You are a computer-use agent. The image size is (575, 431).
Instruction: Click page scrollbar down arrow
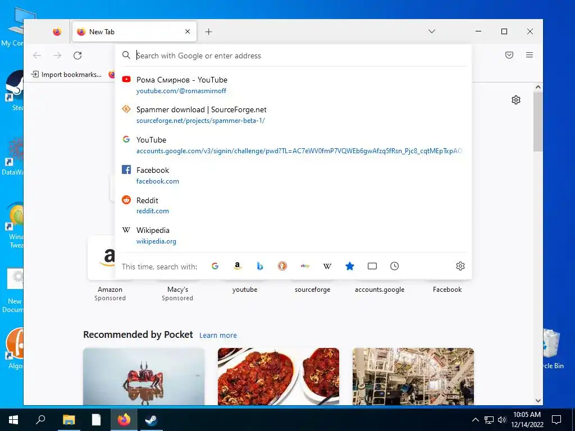pyautogui.click(x=538, y=401)
